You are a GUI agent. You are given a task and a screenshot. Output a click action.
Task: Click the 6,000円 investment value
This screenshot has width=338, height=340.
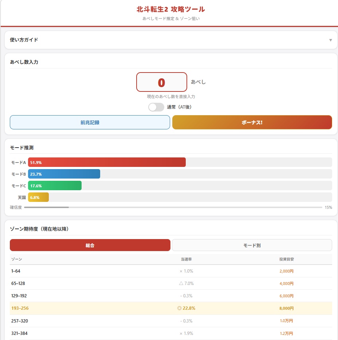pyautogui.click(x=286, y=296)
